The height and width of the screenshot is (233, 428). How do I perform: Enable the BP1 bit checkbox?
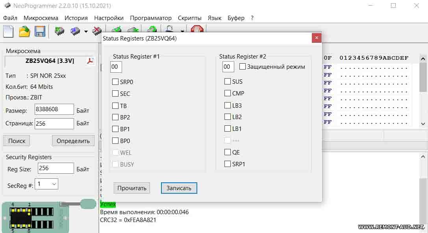(x=115, y=129)
